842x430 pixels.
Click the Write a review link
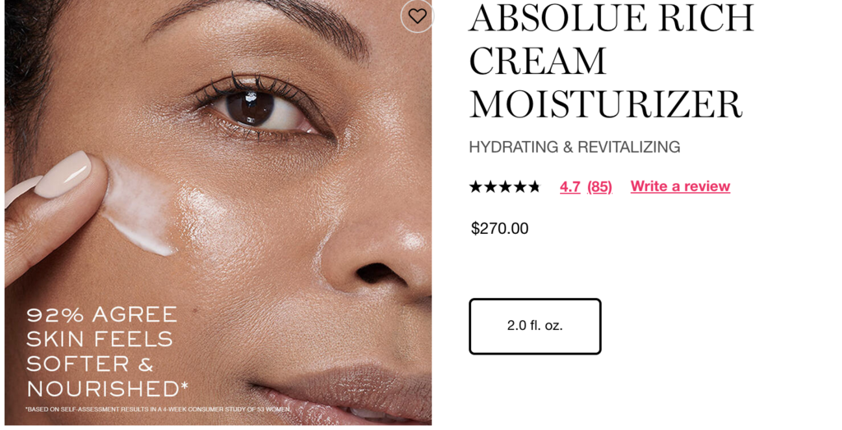pyautogui.click(x=680, y=186)
